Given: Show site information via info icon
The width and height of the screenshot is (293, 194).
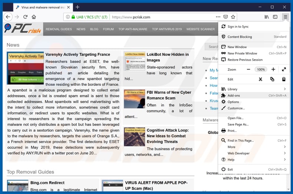Looking at the screenshot, I should tap(68, 17).
